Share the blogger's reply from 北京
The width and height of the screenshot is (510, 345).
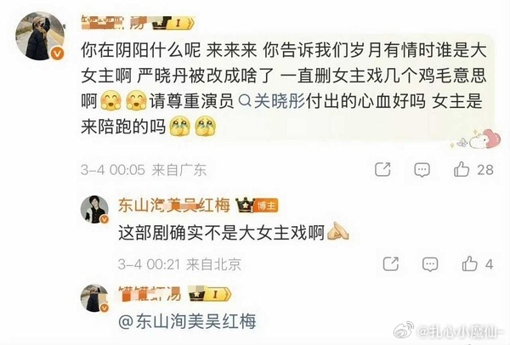(x=391, y=263)
